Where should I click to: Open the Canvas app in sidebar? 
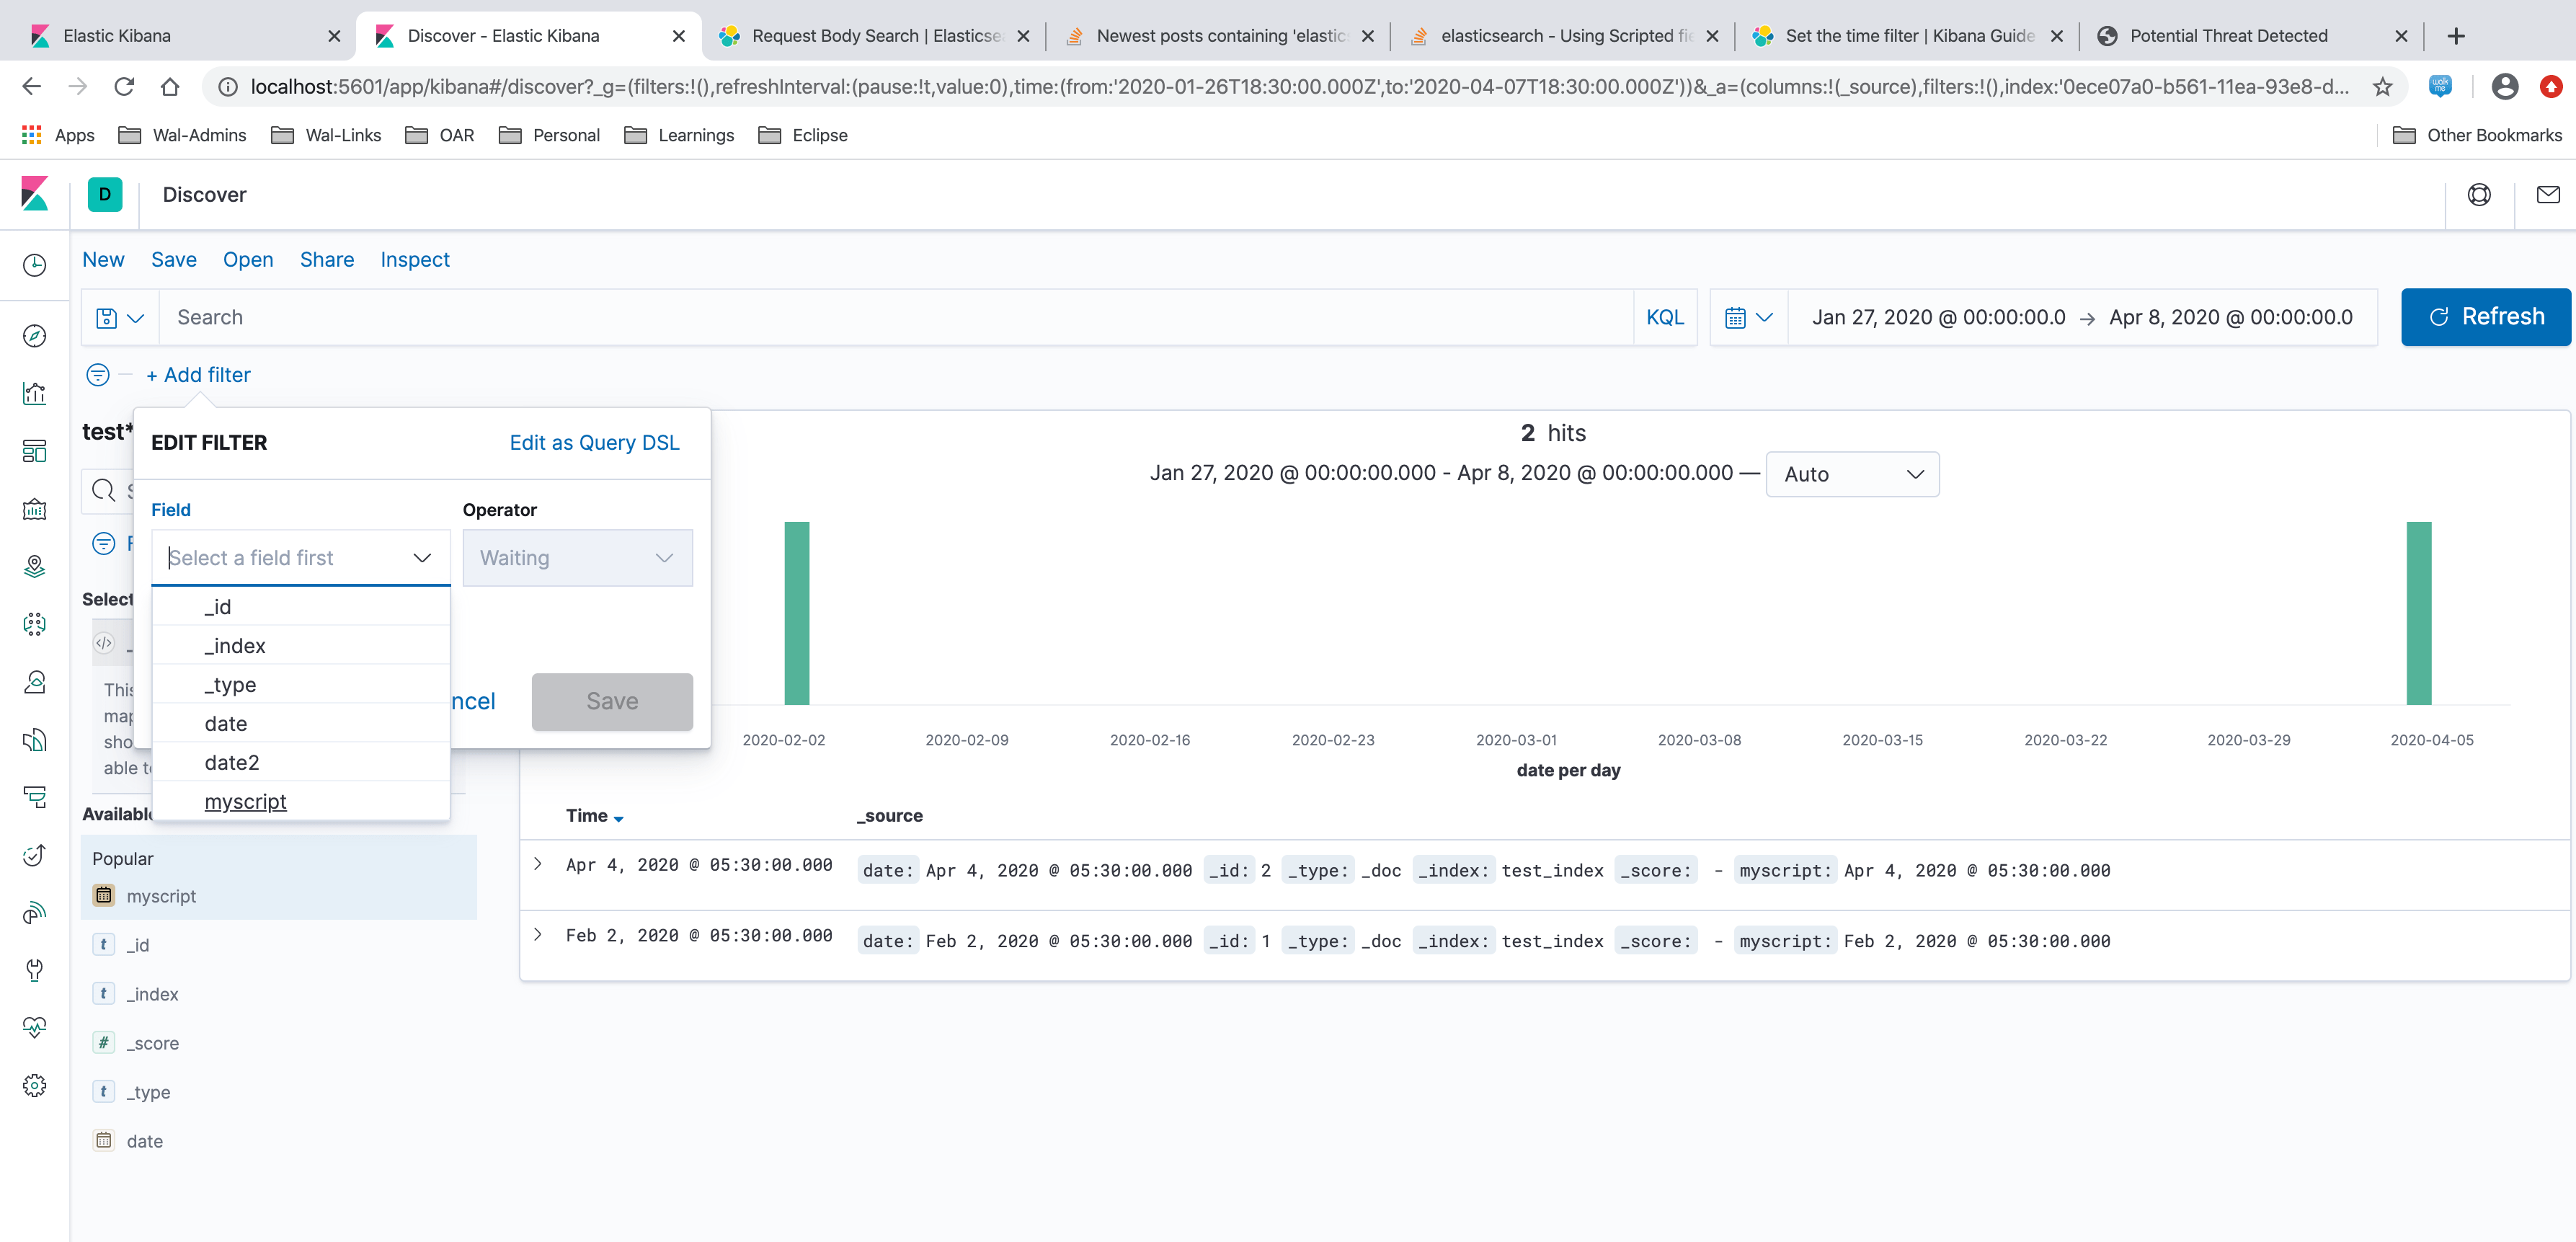[x=34, y=509]
